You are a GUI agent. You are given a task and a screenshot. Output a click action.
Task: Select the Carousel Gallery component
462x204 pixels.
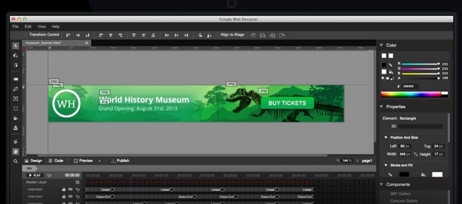click(x=404, y=201)
